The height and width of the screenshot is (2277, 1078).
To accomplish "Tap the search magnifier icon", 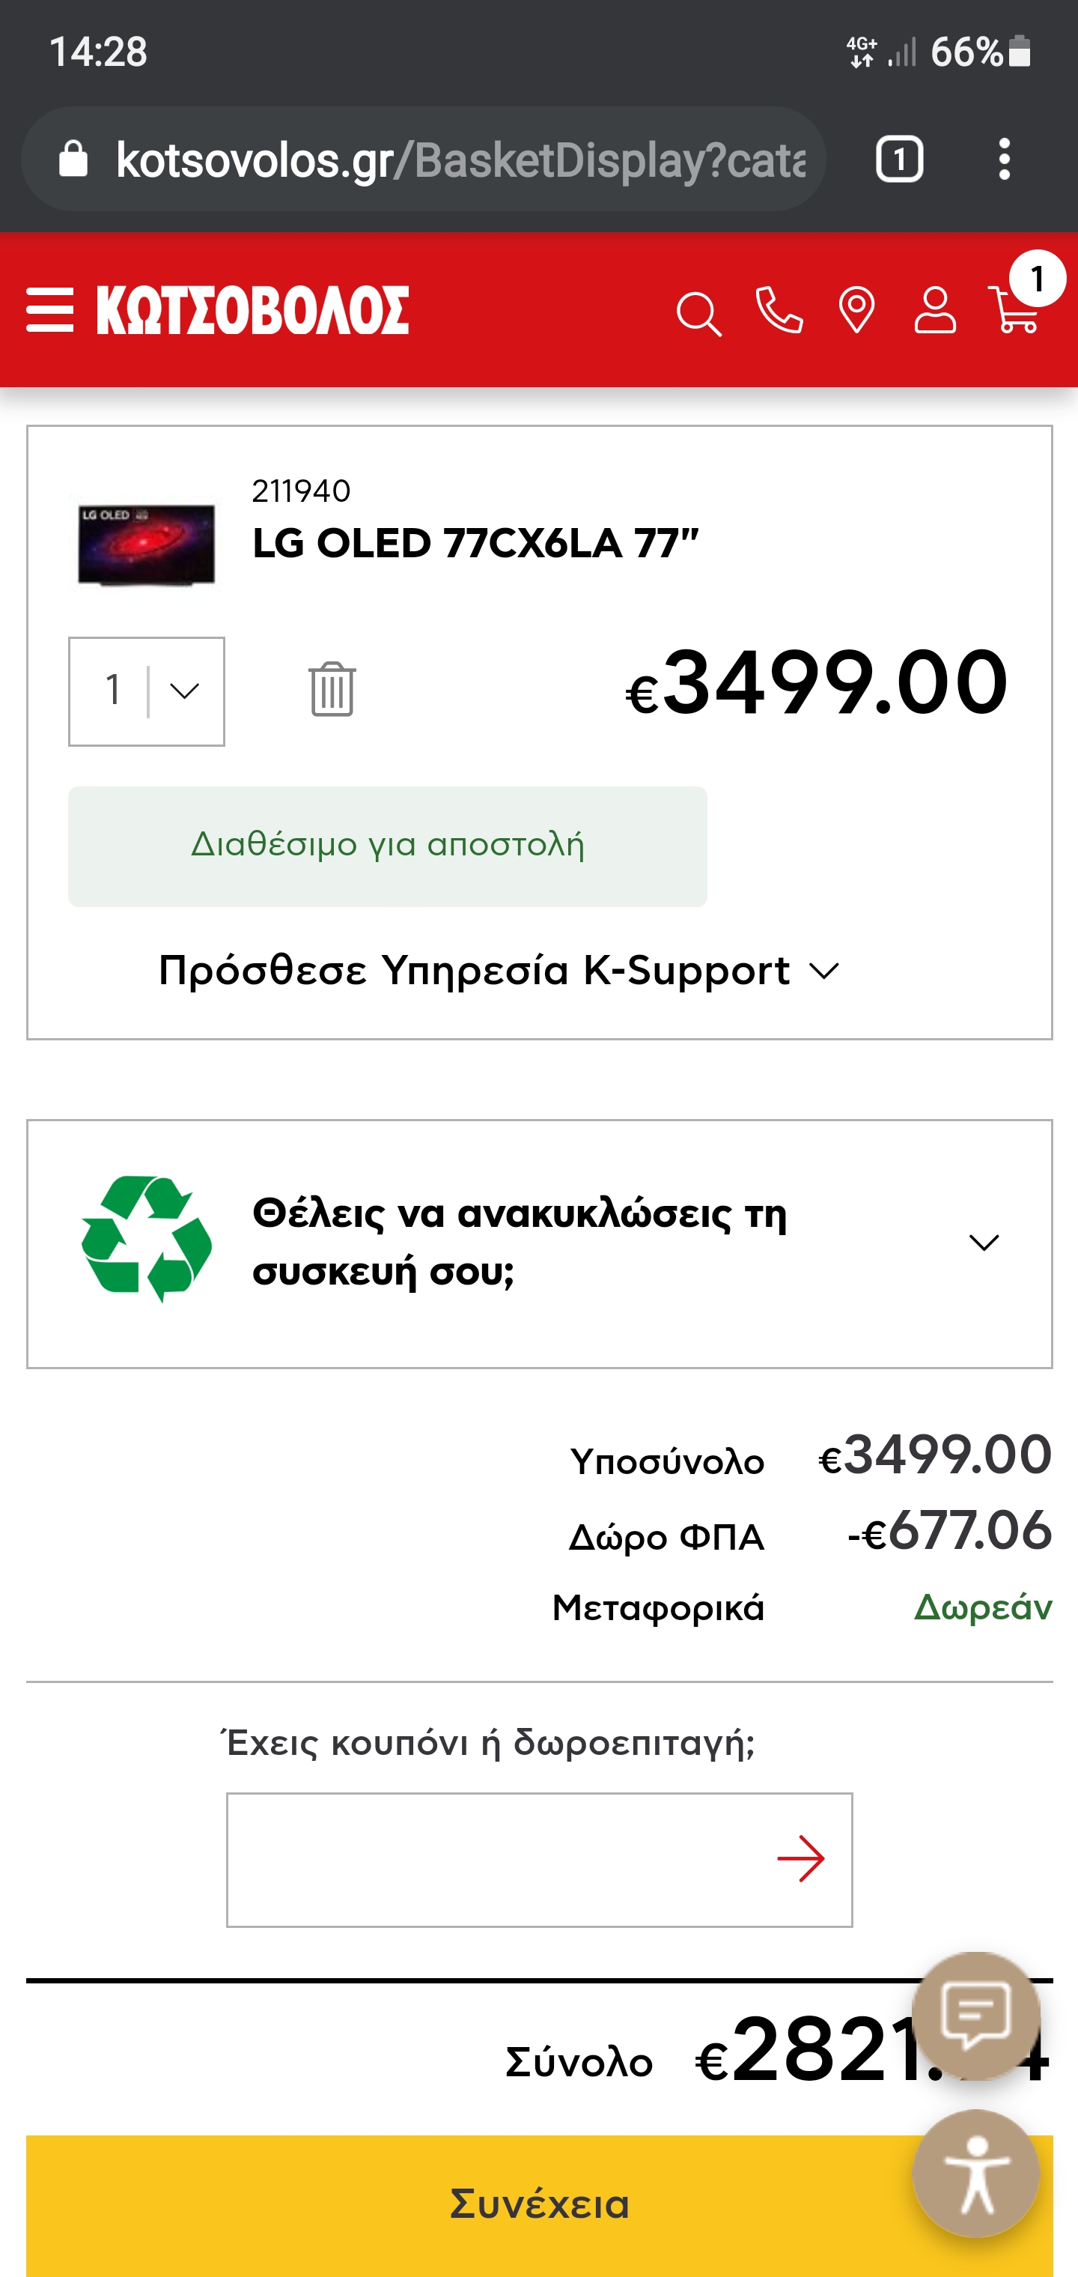I will 698,313.
